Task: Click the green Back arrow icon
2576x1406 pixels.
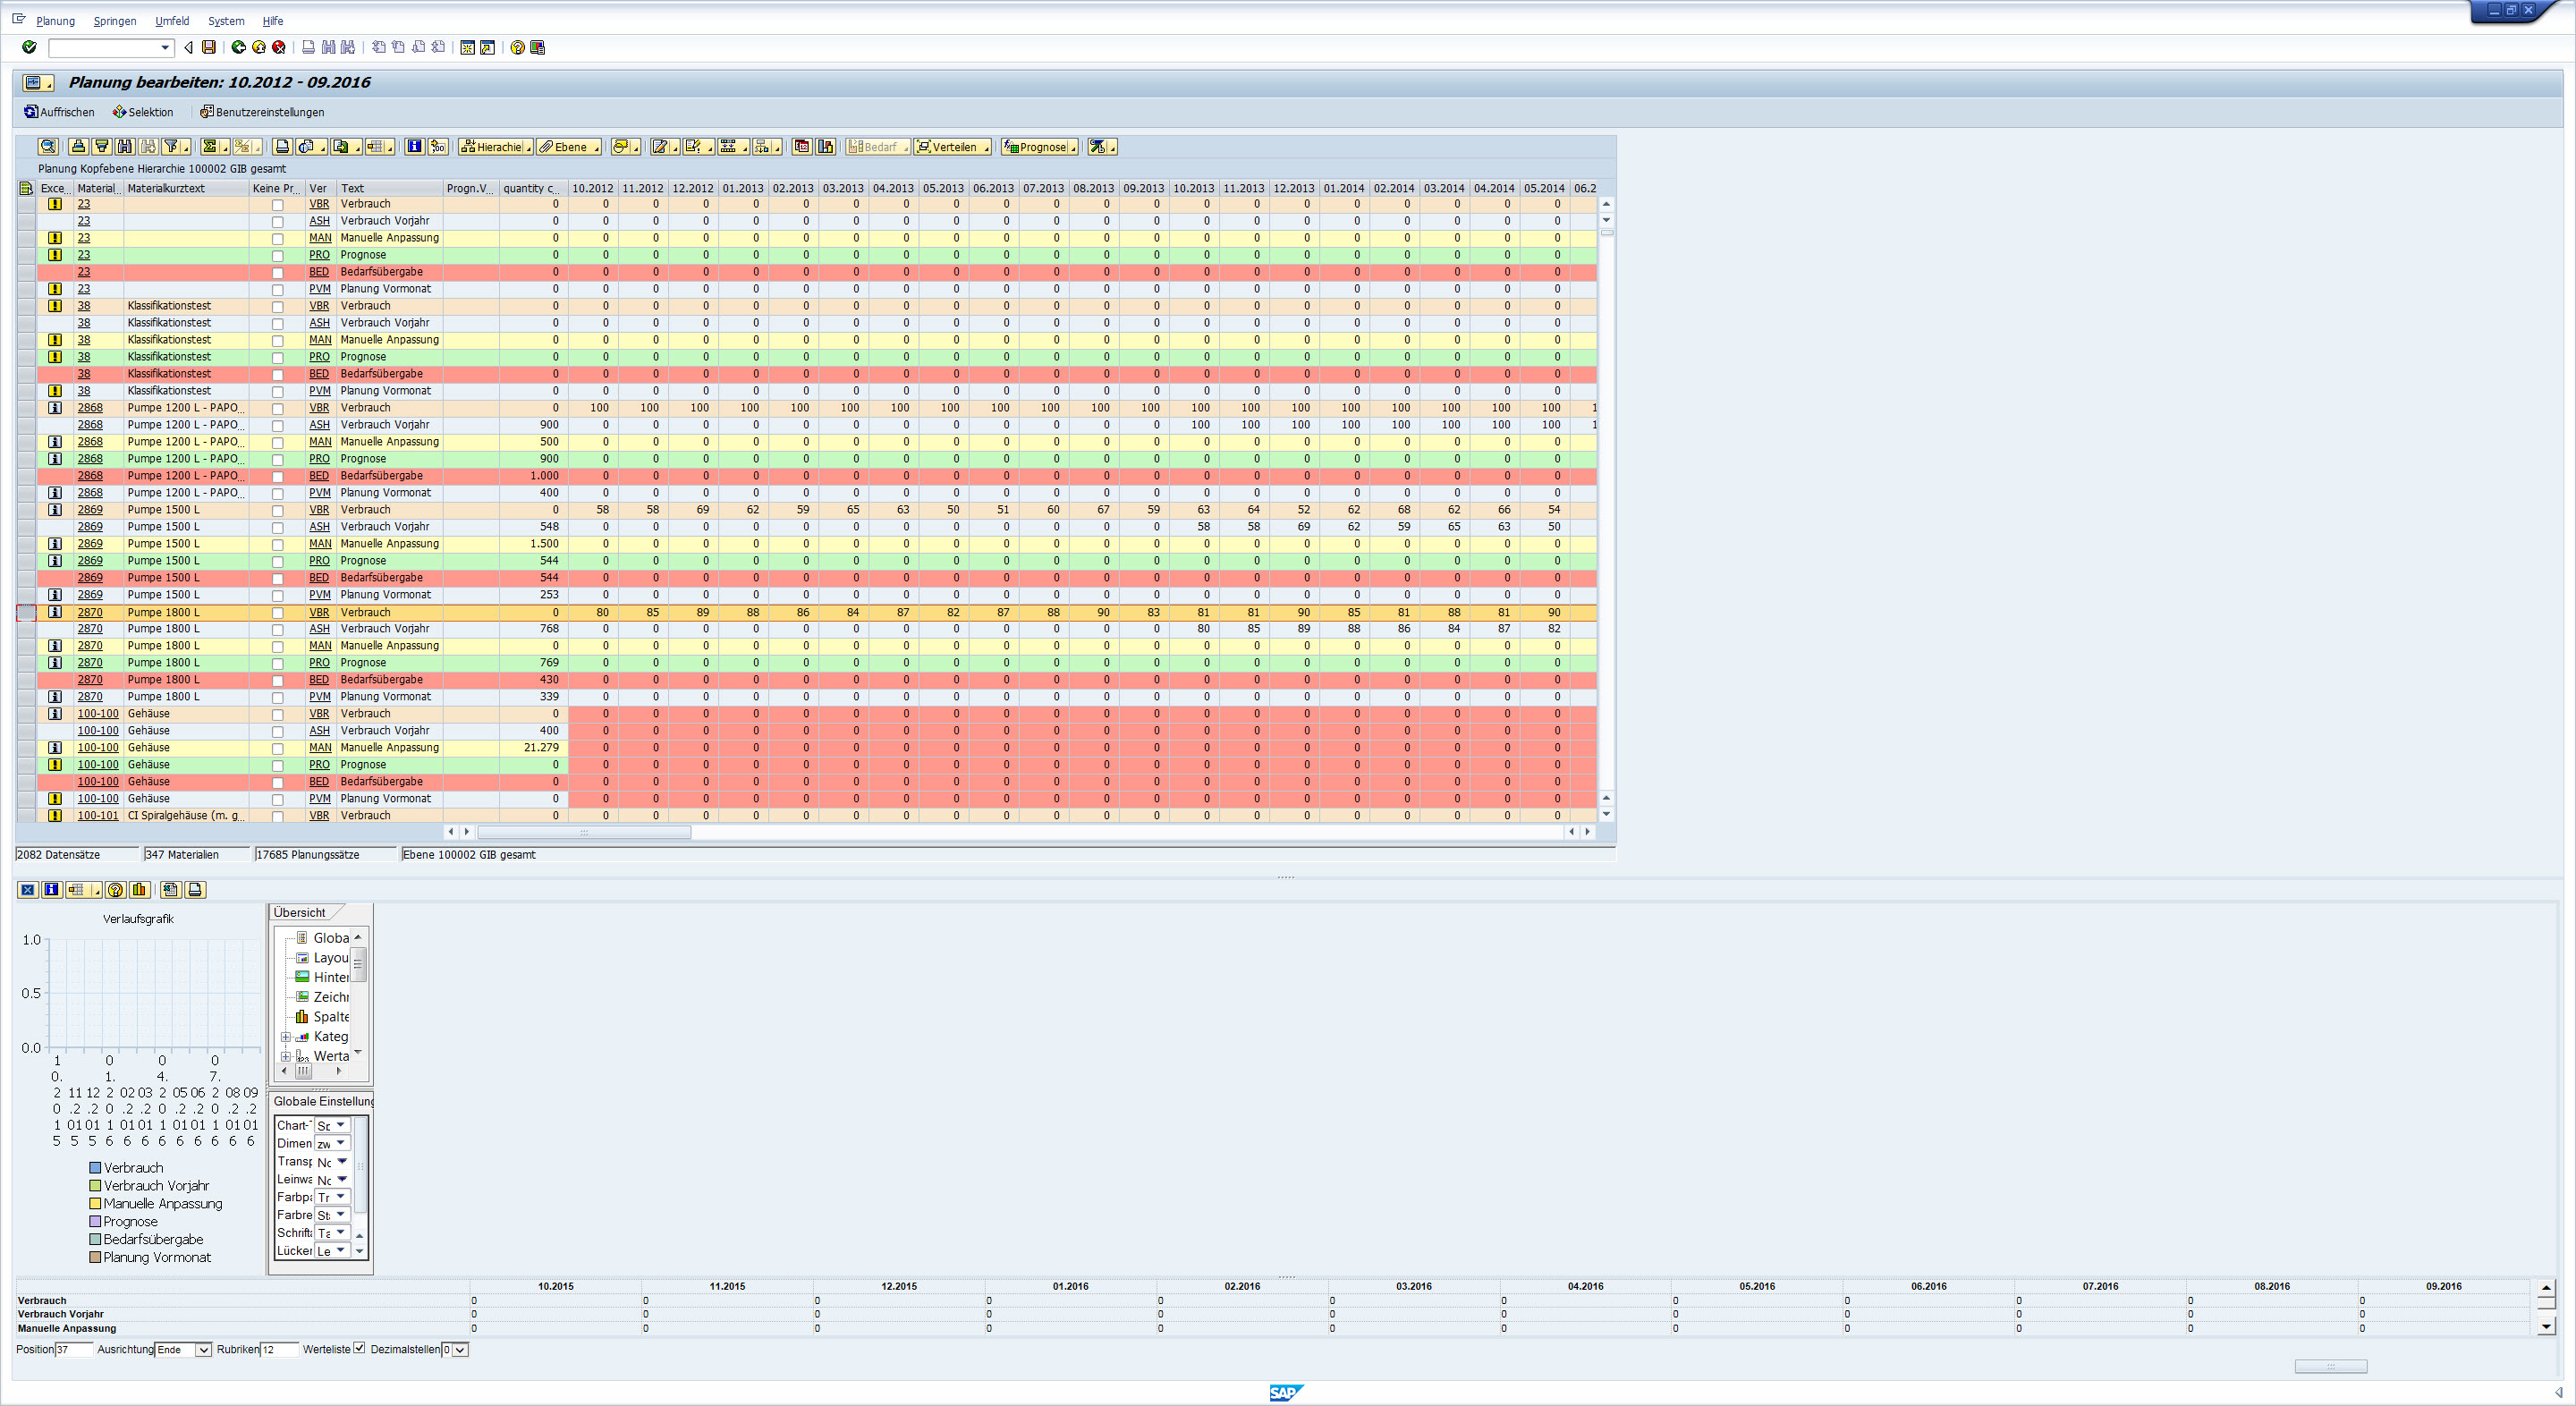Action: point(239,47)
